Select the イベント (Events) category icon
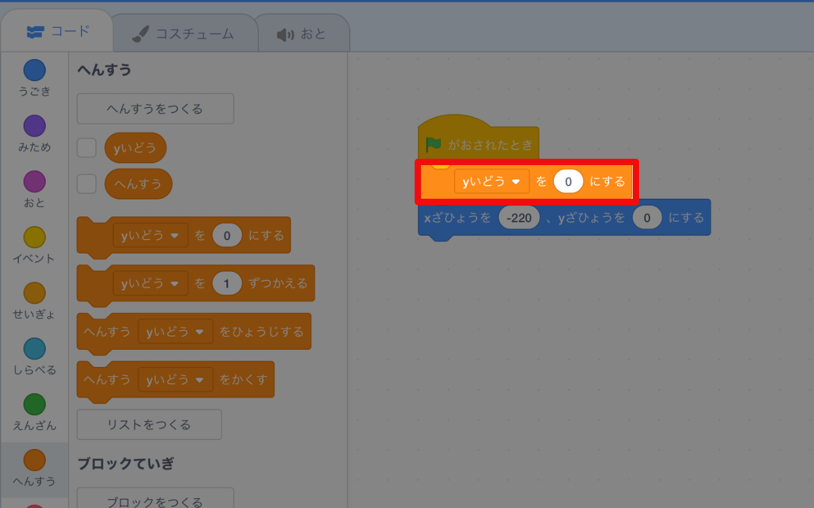 34,236
